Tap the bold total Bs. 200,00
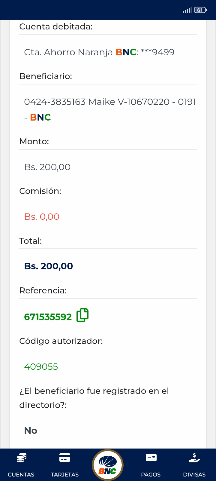This screenshot has height=481, width=216. click(x=49, y=266)
